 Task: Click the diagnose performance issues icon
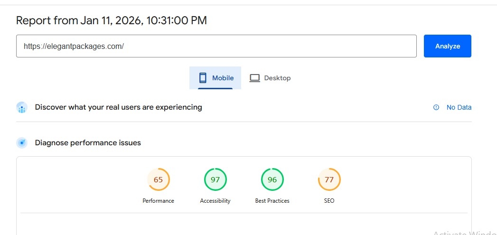(x=22, y=143)
